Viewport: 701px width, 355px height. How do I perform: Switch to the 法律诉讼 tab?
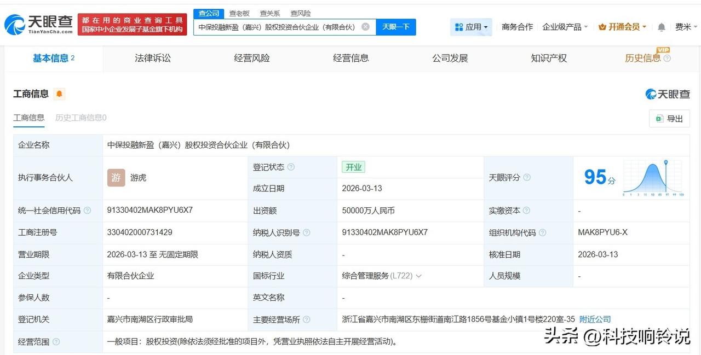[x=152, y=58]
